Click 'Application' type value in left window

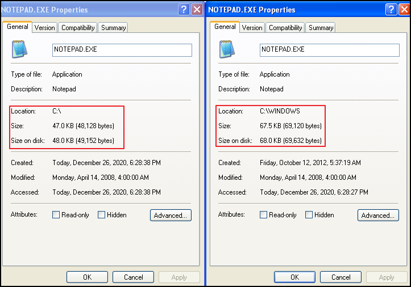tap(67, 74)
